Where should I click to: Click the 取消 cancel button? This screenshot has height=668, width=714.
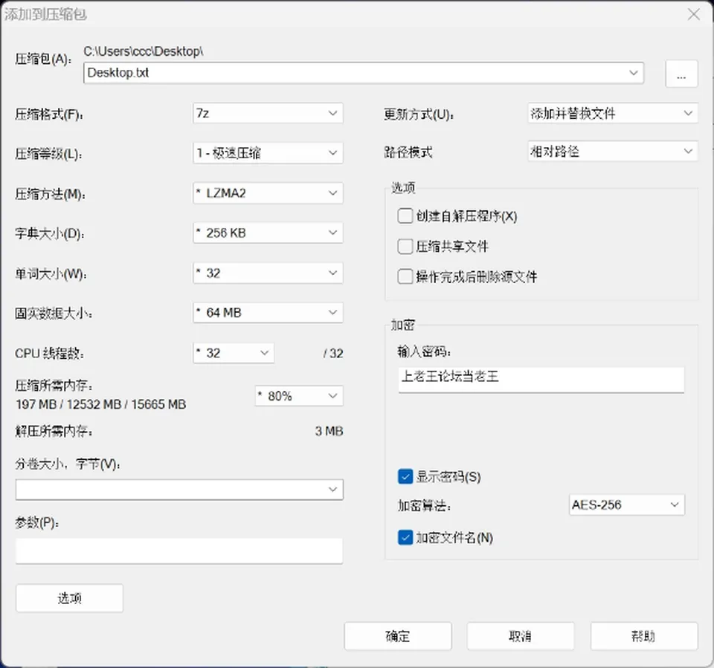click(x=521, y=636)
